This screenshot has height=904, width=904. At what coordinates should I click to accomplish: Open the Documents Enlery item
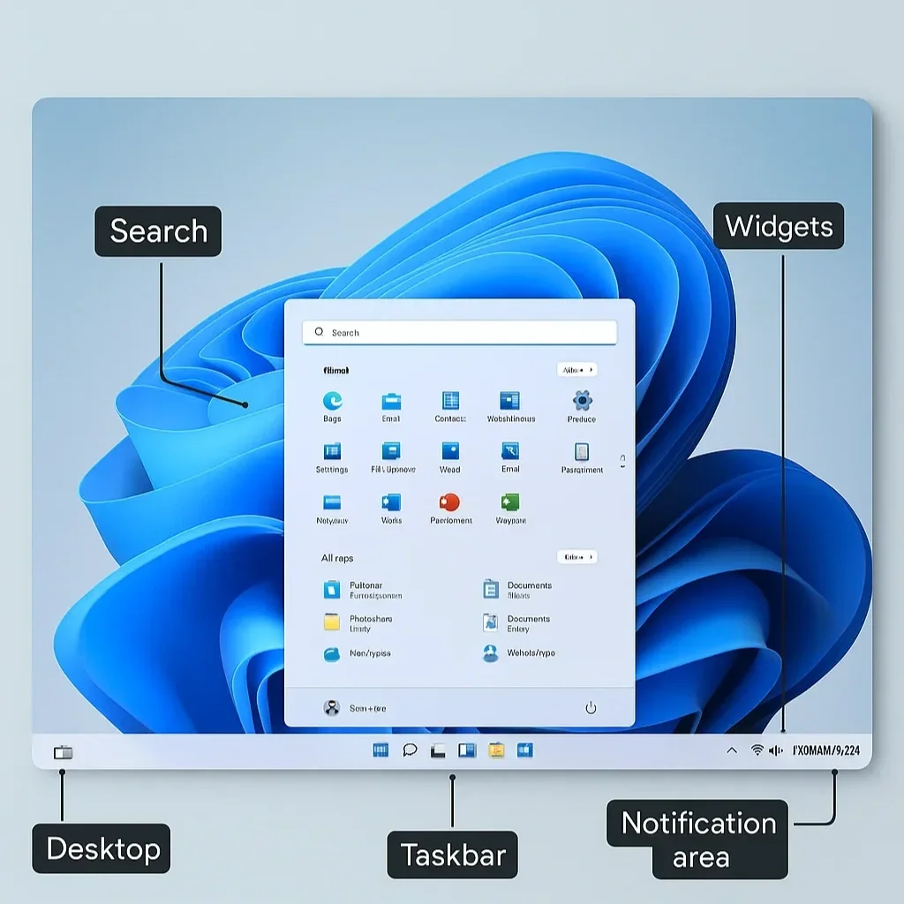click(516, 623)
